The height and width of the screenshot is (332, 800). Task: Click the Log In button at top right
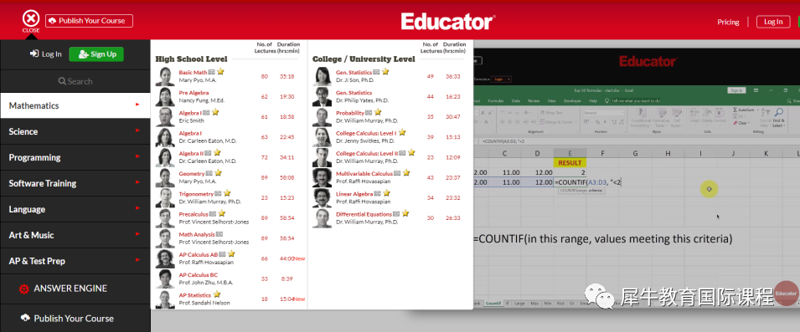(773, 22)
